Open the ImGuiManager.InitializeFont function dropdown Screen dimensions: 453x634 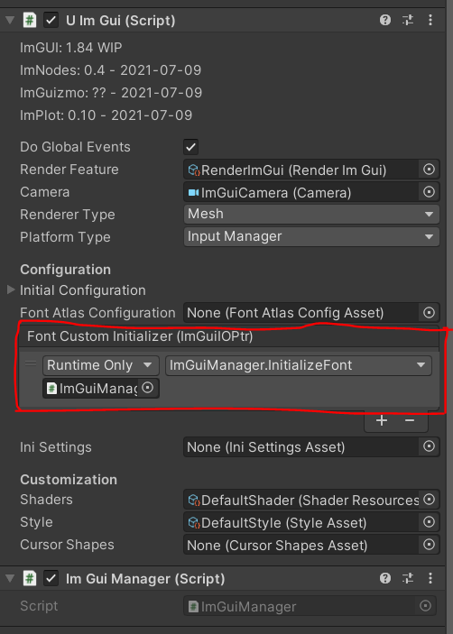click(x=299, y=365)
